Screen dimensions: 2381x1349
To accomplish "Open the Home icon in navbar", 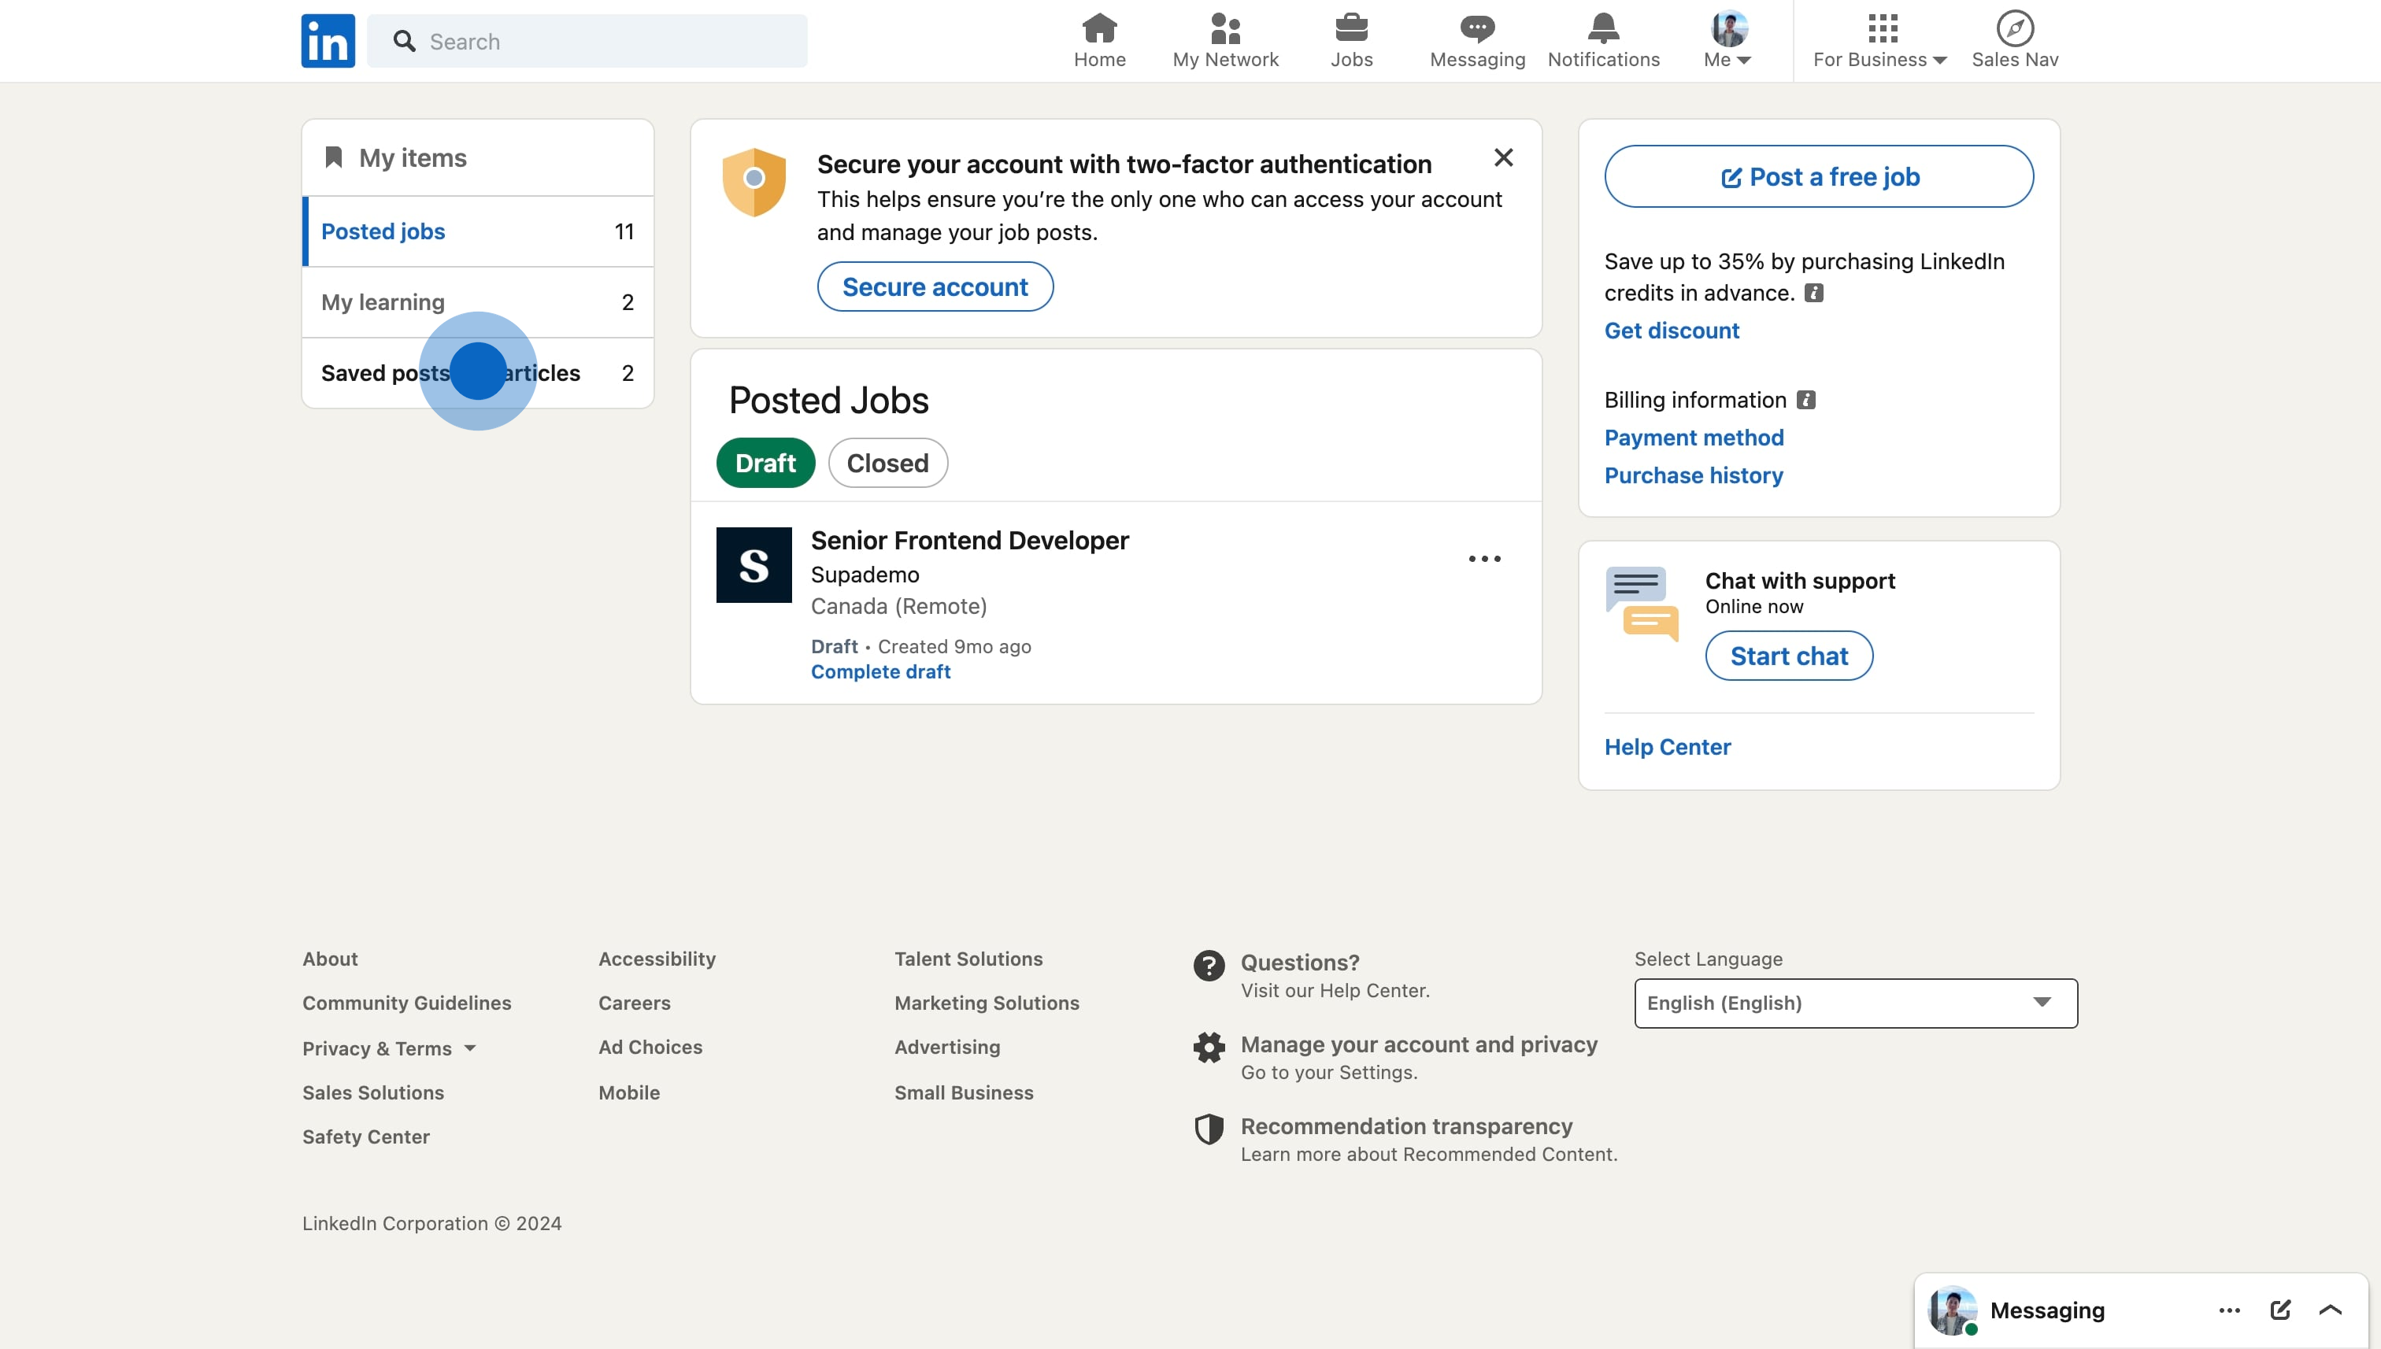I will 1099,30.
